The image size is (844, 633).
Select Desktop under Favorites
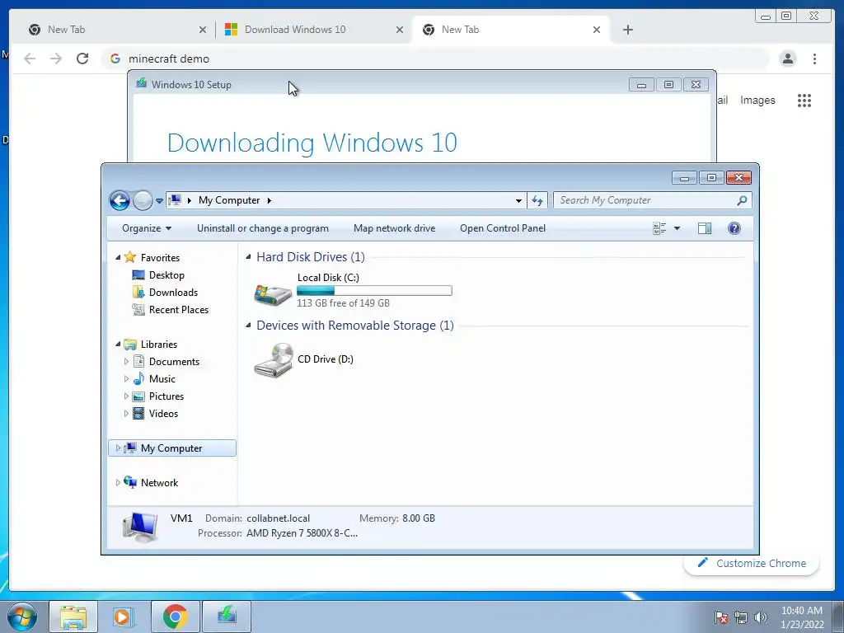click(x=166, y=275)
